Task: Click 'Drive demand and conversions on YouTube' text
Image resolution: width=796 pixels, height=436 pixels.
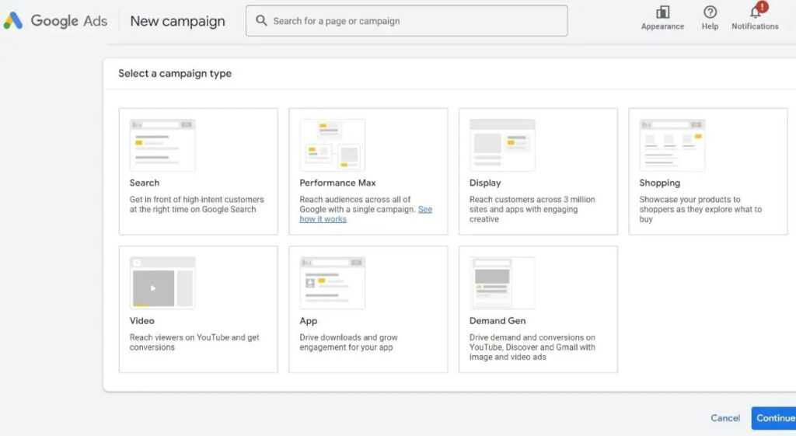Action: [x=532, y=347]
